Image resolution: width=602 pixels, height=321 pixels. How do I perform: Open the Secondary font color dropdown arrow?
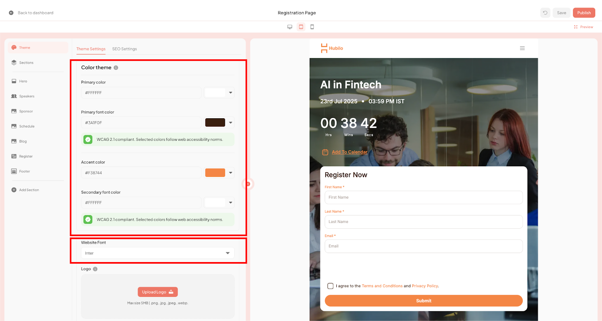[231, 203]
